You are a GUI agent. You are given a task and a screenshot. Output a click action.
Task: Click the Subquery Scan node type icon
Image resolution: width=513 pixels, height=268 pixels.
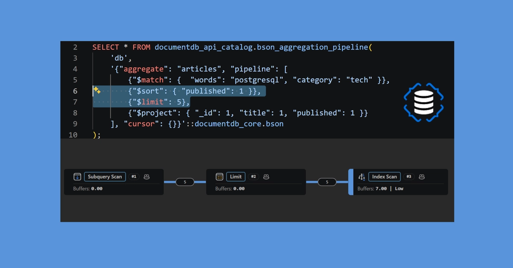click(x=77, y=177)
